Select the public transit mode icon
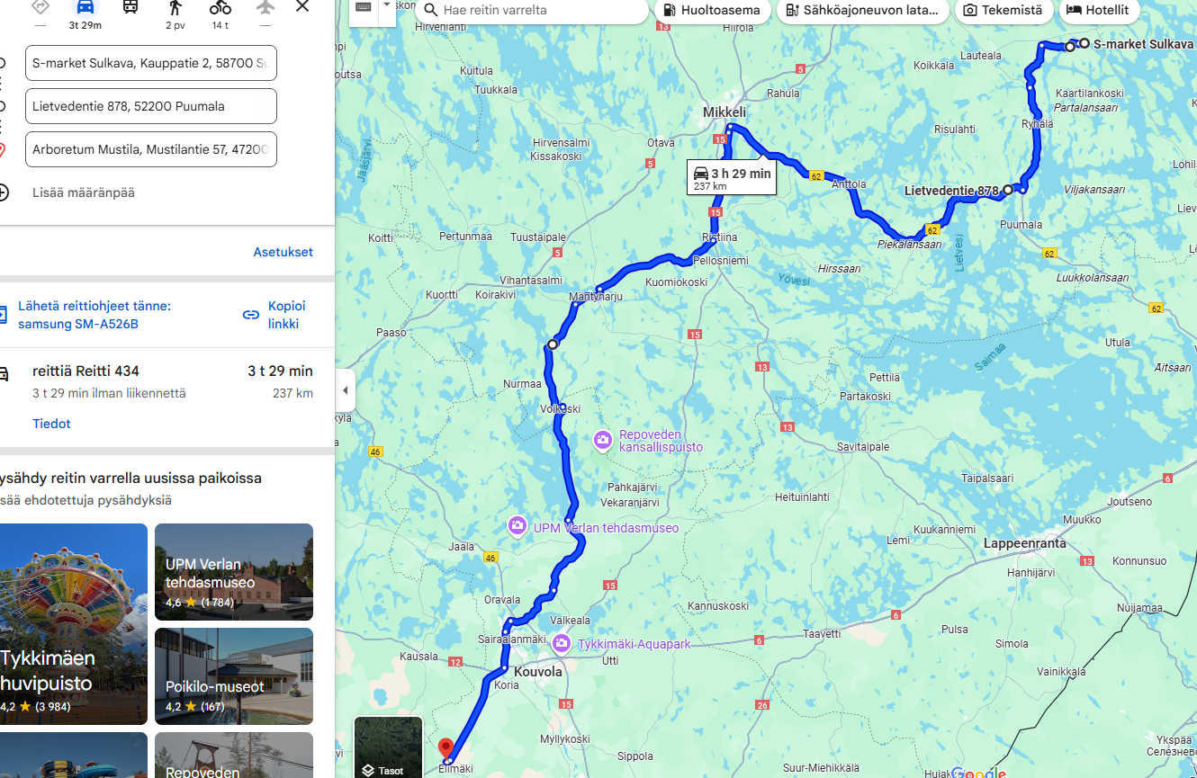Screen dimensions: 1197x778 (x=130, y=8)
